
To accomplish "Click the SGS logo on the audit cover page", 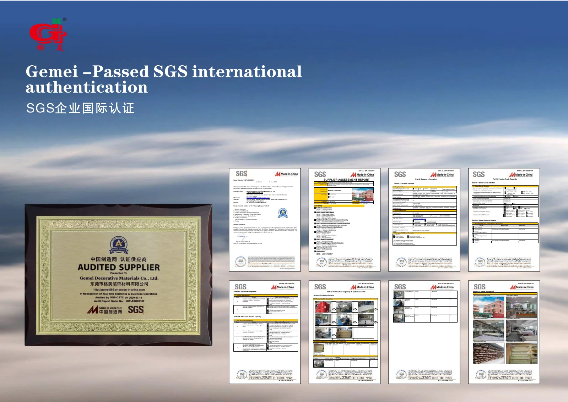I will tap(241, 174).
